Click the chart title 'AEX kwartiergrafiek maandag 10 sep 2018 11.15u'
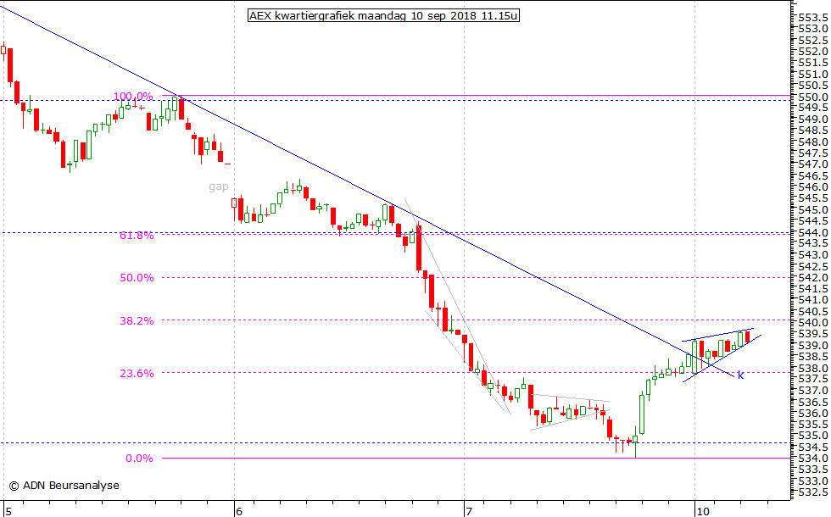 coord(383,16)
